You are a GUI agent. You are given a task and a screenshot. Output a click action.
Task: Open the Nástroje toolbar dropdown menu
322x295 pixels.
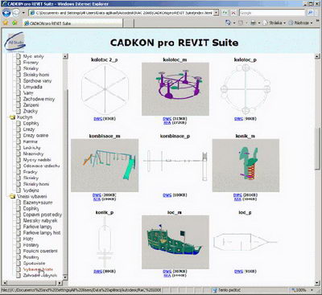coord(300,23)
